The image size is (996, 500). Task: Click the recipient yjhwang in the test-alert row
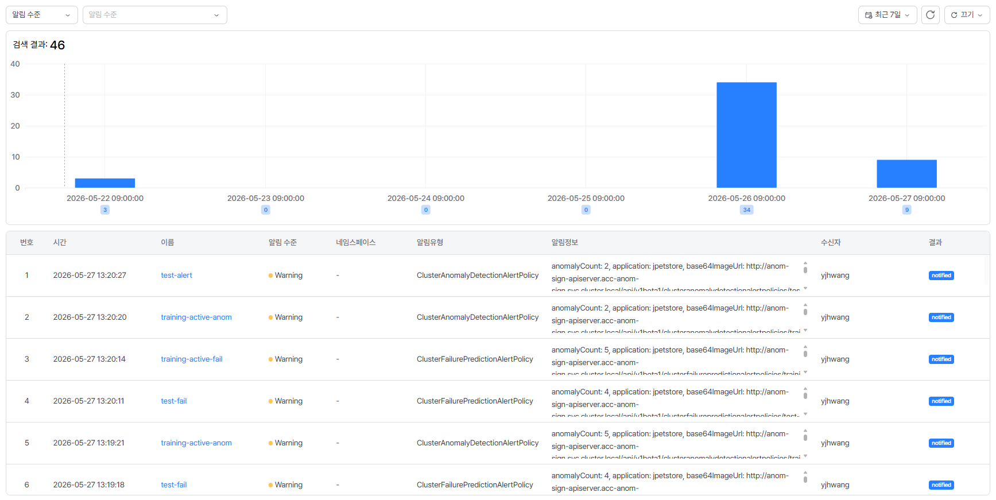click(835, 276)
